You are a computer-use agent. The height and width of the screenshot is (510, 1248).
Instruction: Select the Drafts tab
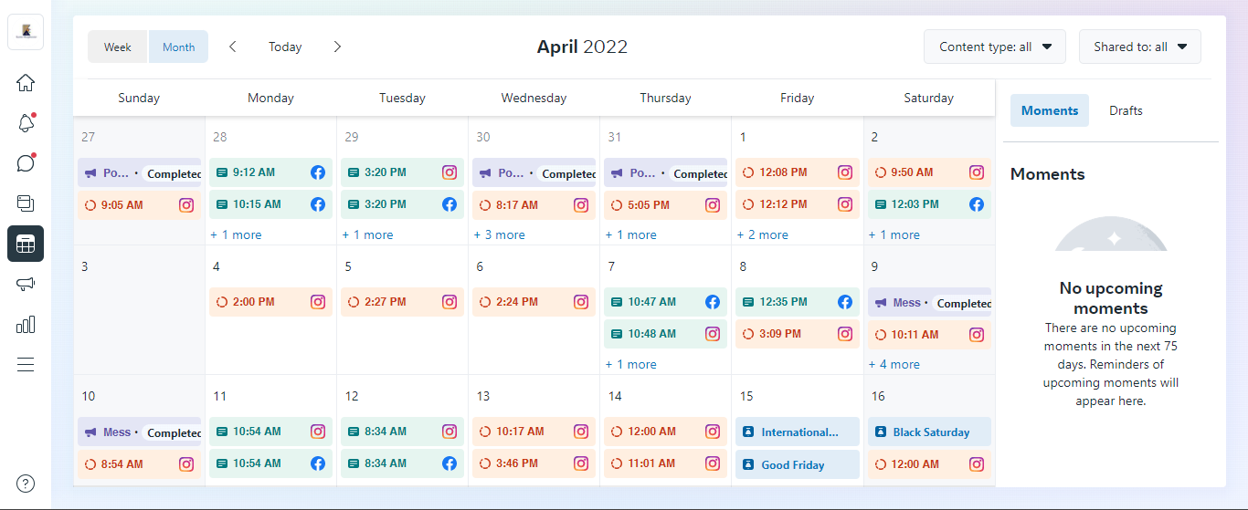click(x=1126, y=110)
